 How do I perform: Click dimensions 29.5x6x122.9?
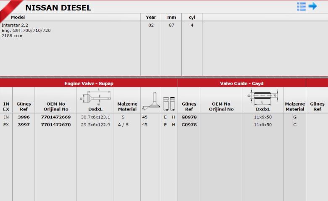[95, 124]
